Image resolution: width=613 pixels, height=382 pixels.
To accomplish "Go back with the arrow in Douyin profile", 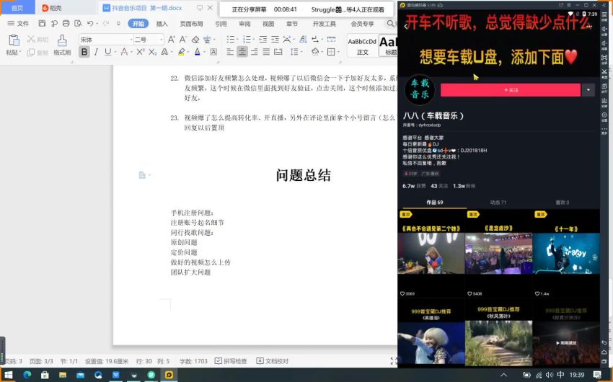I will tap(406, 27).
